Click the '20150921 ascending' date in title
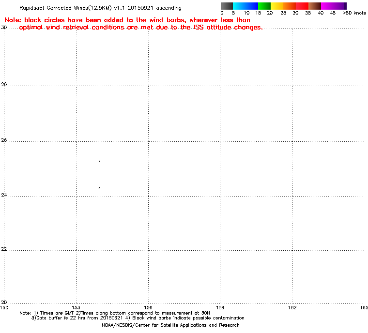 154,8
